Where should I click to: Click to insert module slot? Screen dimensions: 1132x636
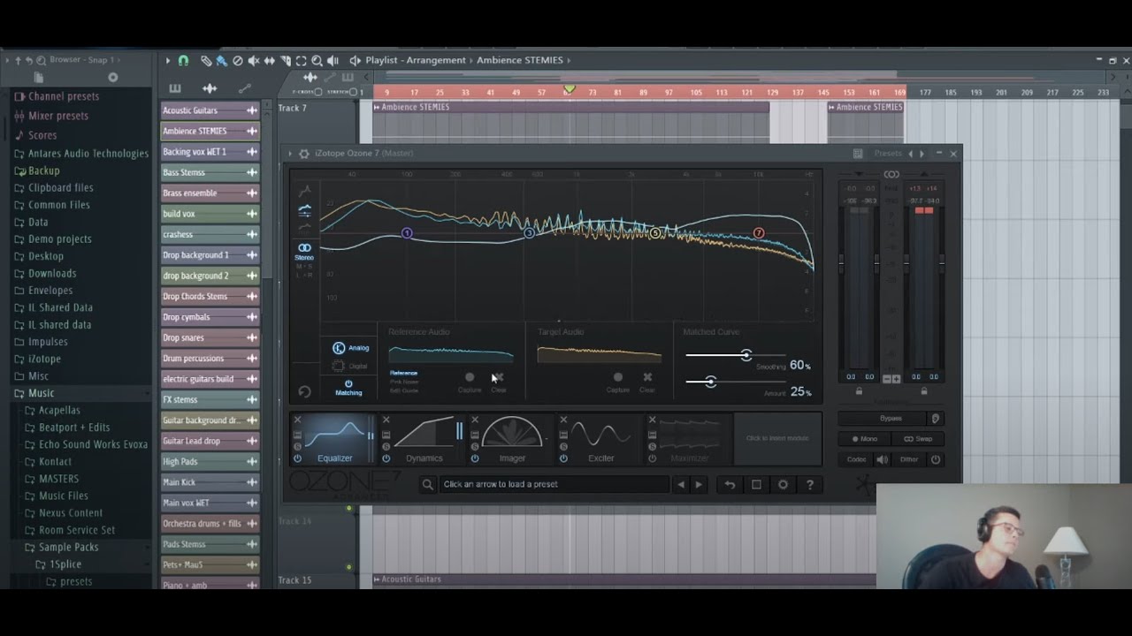[776, 438]
